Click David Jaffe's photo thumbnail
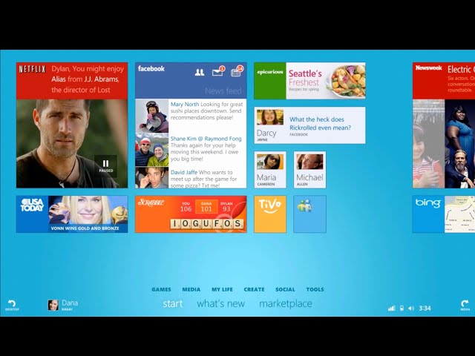 tap(151, 178)
